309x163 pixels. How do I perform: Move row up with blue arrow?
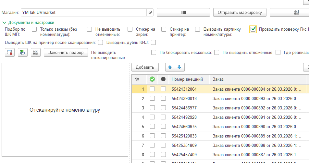tap(170, 67)
